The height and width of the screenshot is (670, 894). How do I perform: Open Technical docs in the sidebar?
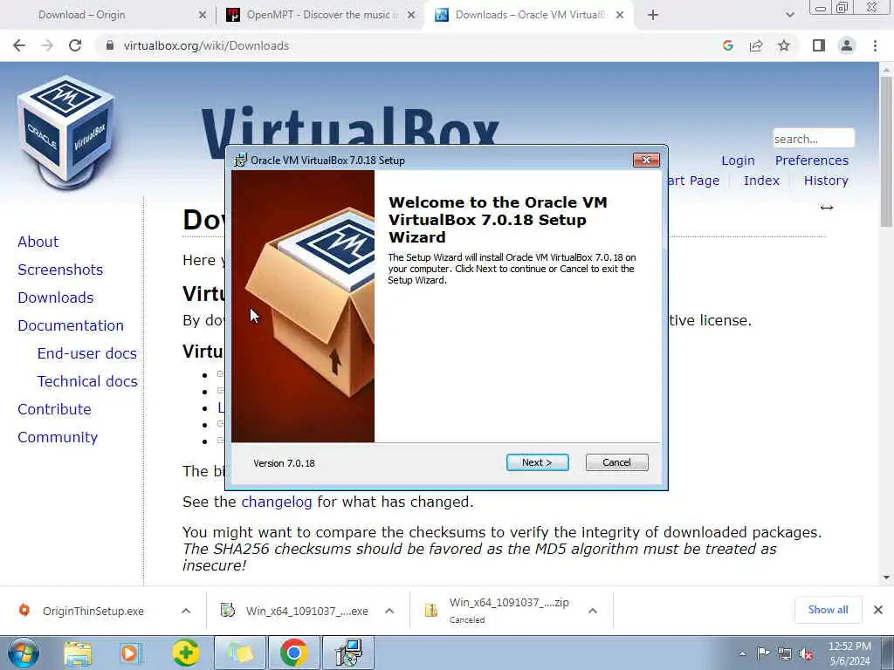click(87, 381)
